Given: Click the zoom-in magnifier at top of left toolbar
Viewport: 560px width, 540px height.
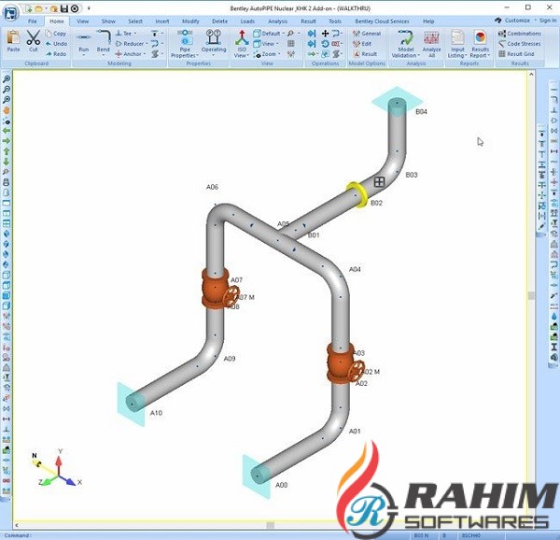Looking at the screenshot, I should (x=7, y=79).
